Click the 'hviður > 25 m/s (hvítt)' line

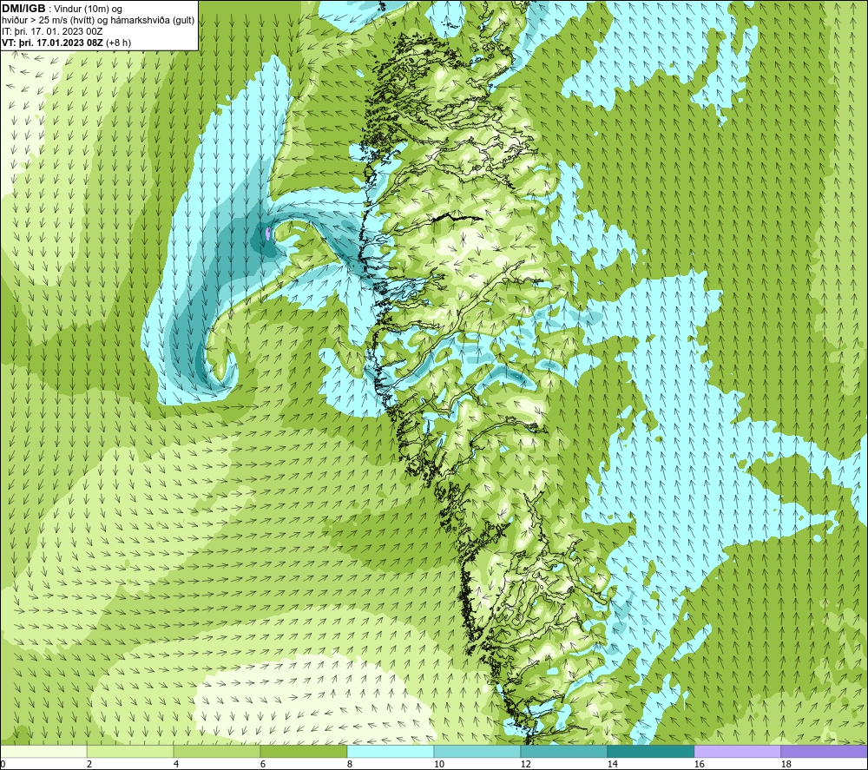[x=98, y=21]
